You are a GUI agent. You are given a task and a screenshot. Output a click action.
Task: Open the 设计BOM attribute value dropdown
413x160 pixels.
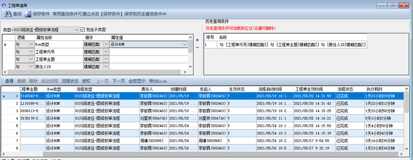point(185,45)
